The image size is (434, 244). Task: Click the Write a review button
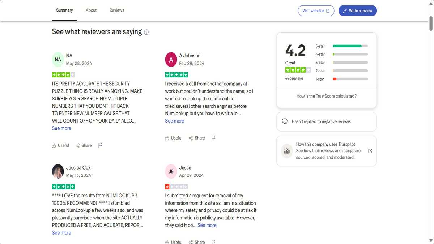[358, 11]
